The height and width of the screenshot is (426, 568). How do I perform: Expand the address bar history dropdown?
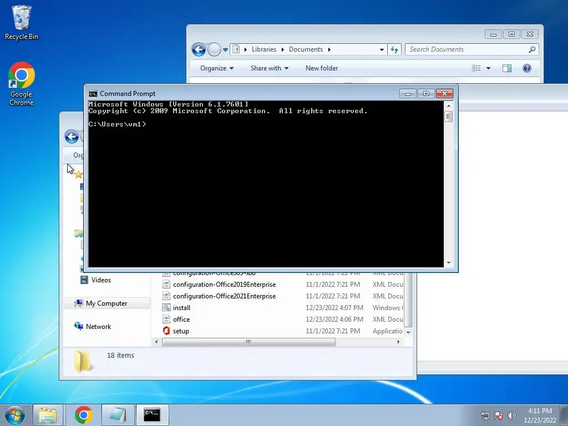[x=382, y=49]
